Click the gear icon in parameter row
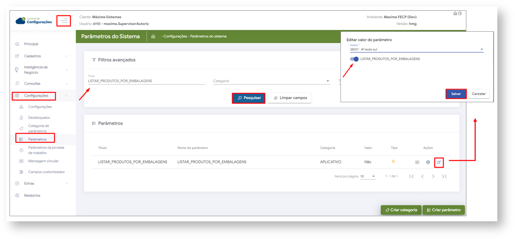The height and width of the screenshot is (239, 515). point(428,162)
